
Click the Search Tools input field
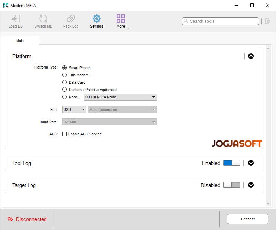[222, 21]
